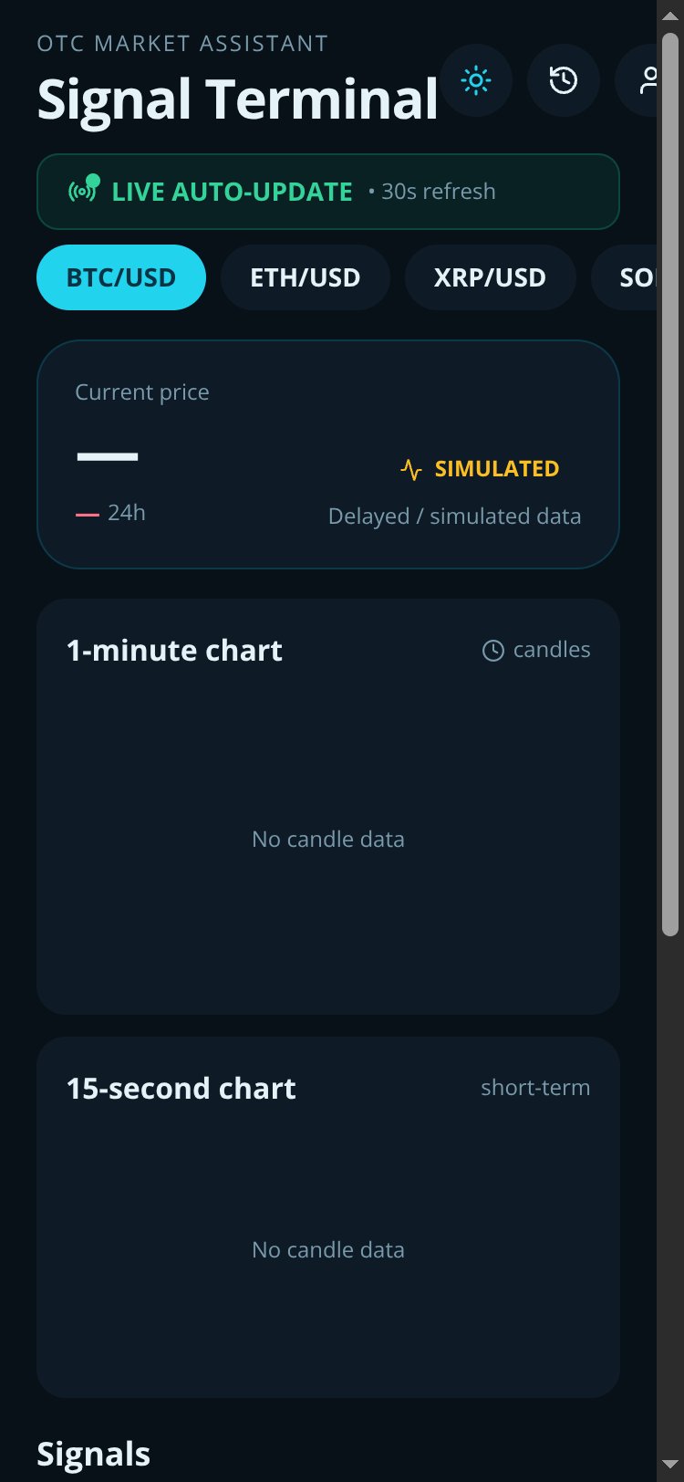Select the partially visible SOL pair
684x1482 pixels.
coord(625,277)
